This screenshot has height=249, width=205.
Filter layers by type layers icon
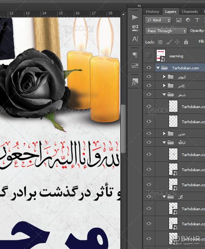tap(197, 20)
